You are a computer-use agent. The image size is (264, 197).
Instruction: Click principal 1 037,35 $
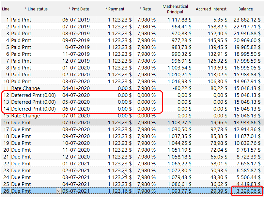coord(179,136)
